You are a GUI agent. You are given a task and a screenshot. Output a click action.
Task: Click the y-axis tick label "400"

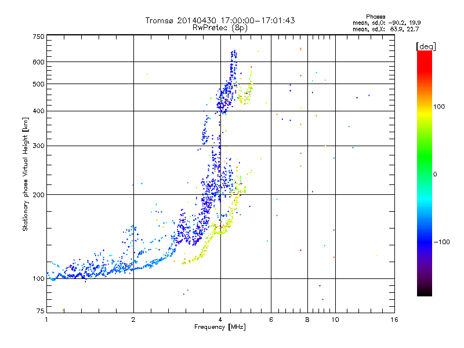click(x=38, y=111)
